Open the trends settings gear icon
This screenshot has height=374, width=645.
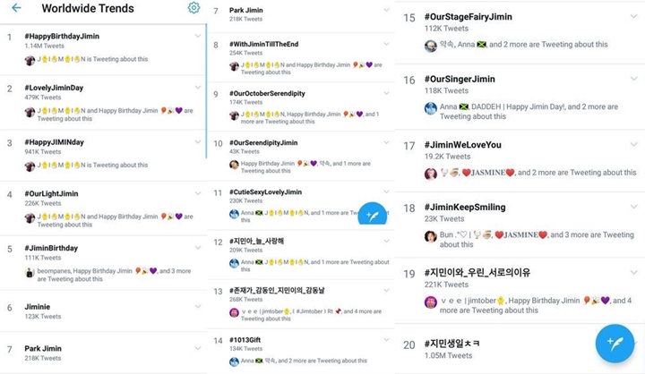pyautogui.click(x=193, y=8)
